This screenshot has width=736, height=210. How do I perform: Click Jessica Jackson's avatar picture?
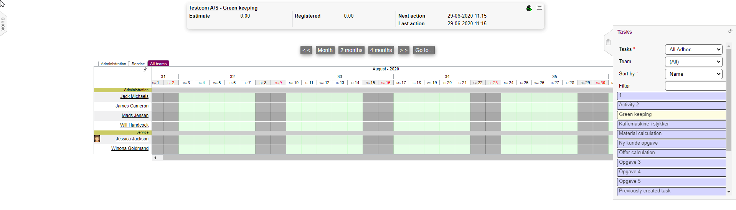click(97, 139)
